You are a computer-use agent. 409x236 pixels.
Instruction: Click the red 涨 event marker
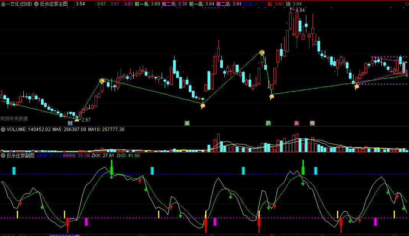pos(296,123)
